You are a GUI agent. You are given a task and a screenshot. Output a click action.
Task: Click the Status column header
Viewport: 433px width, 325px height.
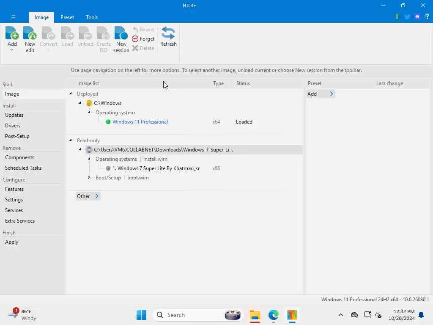[243, 83]
